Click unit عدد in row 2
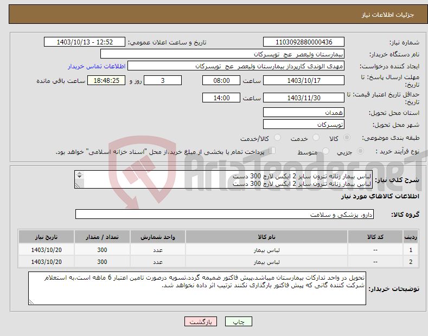 [x=158, y=262]
